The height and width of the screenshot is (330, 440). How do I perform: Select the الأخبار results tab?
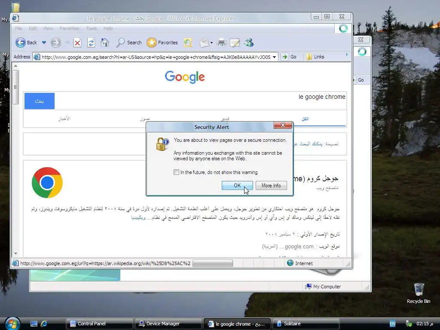point(64,119)
